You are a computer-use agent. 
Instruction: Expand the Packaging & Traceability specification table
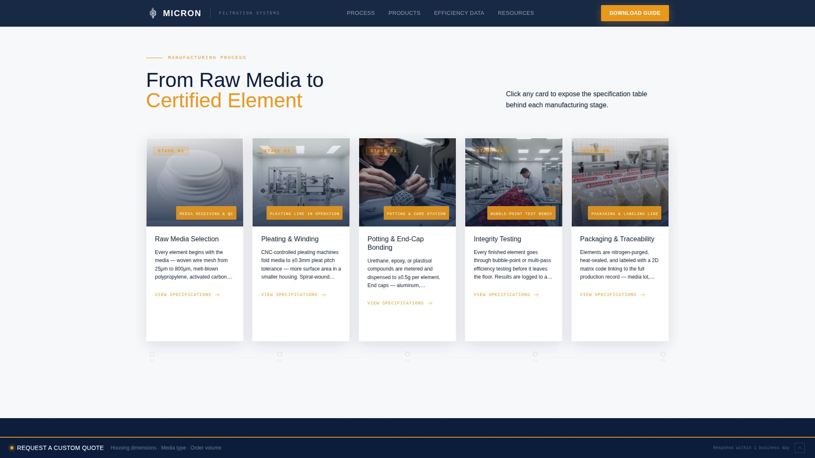[620, 240]
